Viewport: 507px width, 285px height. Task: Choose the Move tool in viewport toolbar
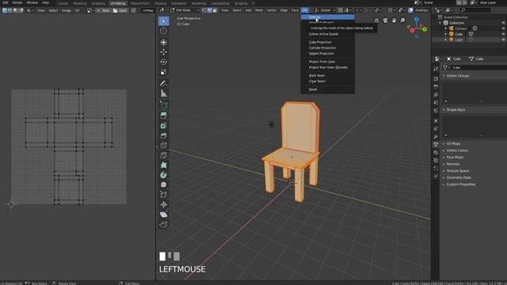point(164,52)
